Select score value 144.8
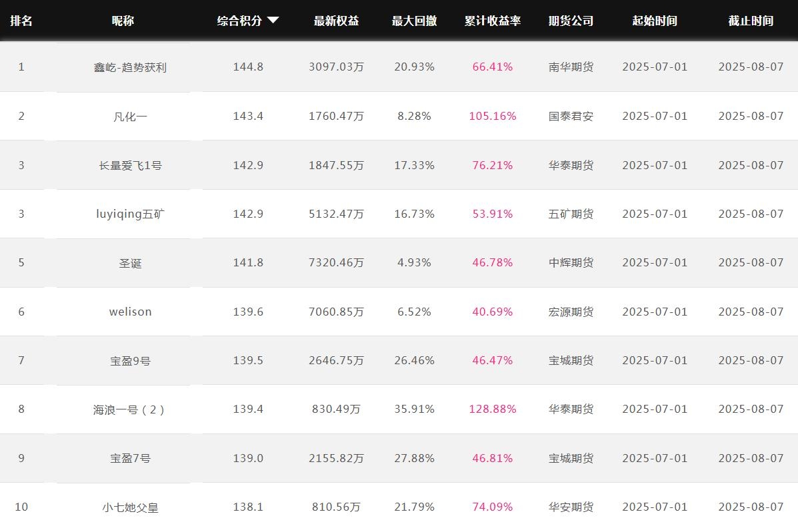Image resolution: width=798 pixels, height=530 pixels. pos(249,67)
